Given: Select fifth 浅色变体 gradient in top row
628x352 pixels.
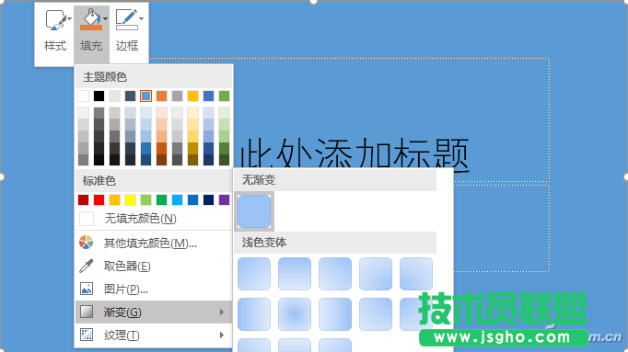Looking at the screenshot, I should click(416, 274).
